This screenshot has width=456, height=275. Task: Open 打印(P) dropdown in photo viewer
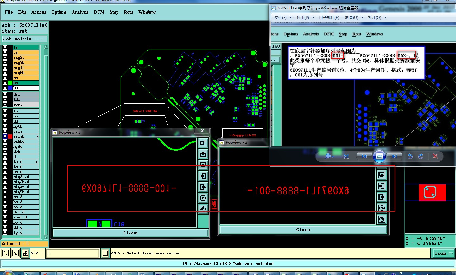click(x=306, y=18)
